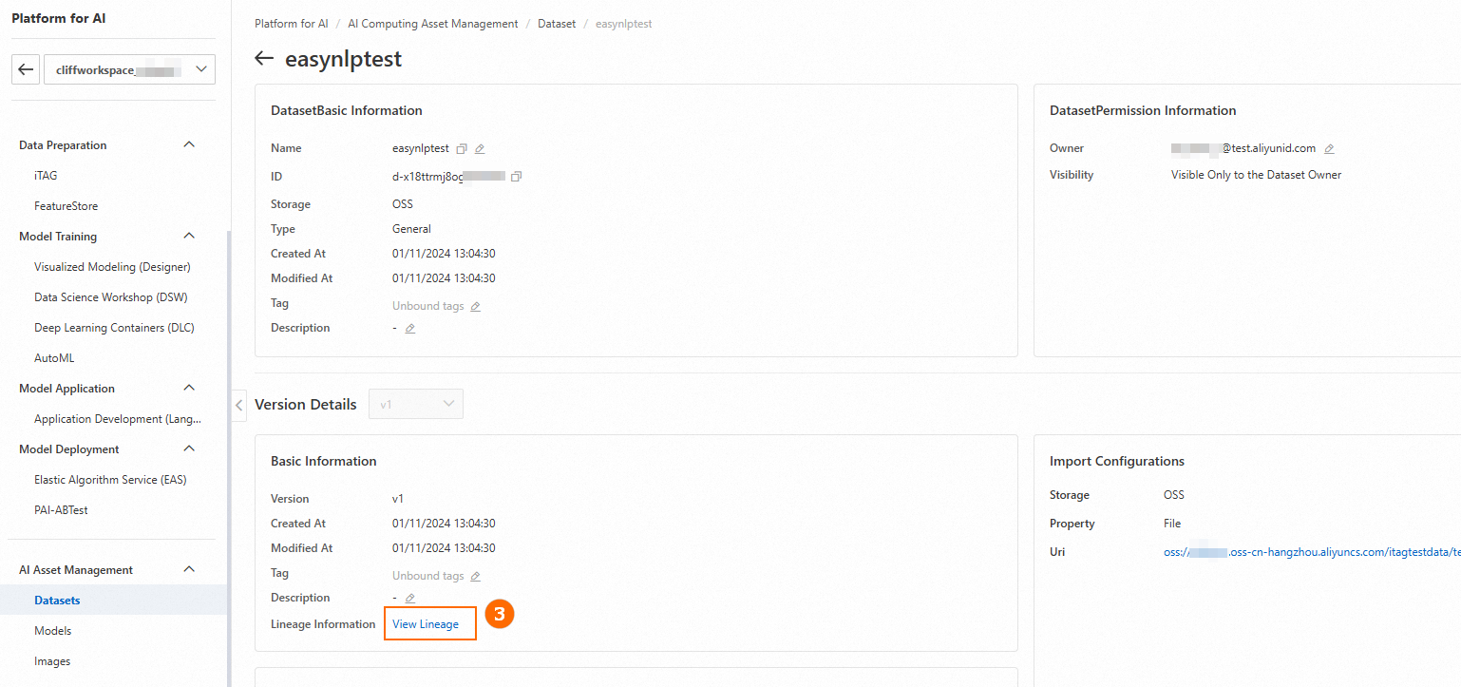The height and width of the screenshot is (687, 1461).
Task: Go back using arrow beside easynlptest title
Action: tap(264, 59)
